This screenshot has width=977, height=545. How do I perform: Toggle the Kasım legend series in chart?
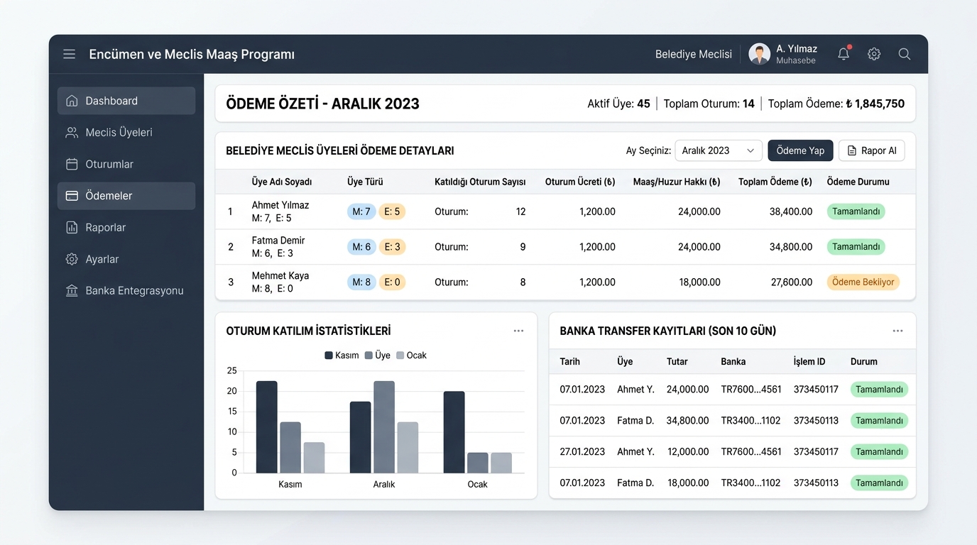pos(342,356)
